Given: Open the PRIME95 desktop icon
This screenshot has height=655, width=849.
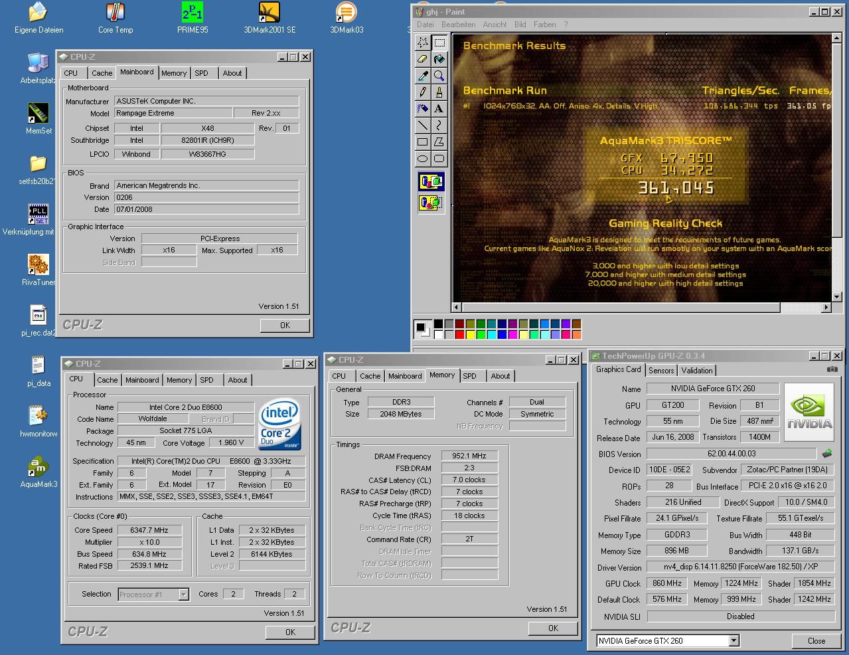Looking at the screenshot, I should pos(193,18).
